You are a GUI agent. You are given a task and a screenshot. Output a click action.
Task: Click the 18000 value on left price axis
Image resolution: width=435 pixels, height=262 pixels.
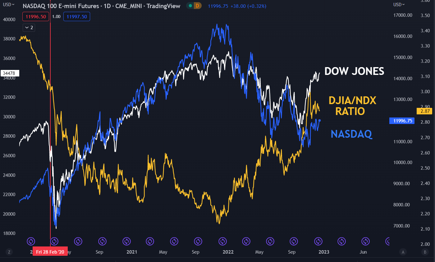tap(9, 233)
